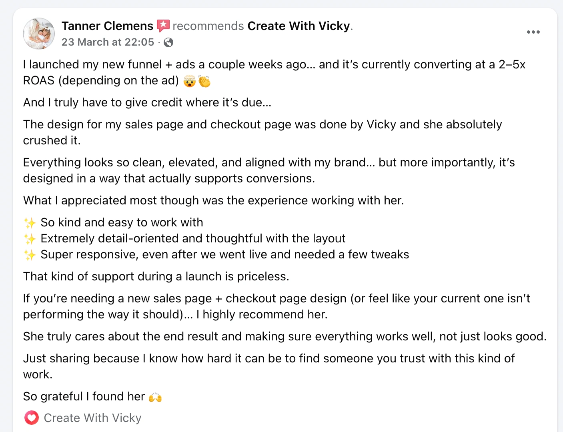Open Create With Vicky link below post
This screenshot has height=432, width=563.
click(92, 418)
